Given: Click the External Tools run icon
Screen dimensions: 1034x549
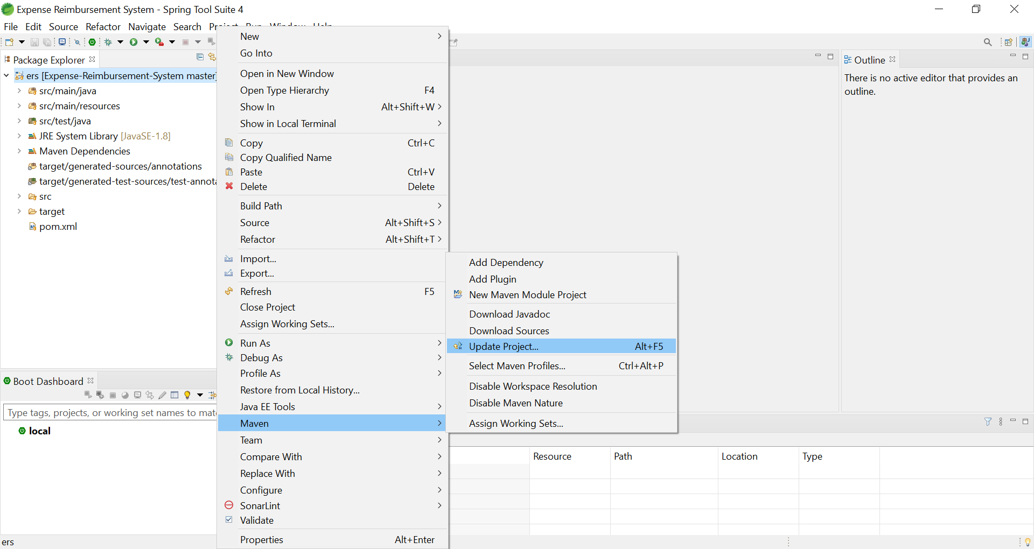Looking at the screenshot, I should (159, 42).
